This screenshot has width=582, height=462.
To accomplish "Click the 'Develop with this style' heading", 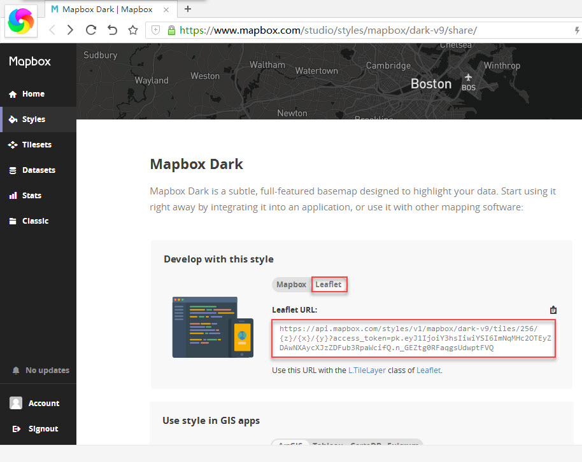I will pyautogui.click(x=218, y=259).
